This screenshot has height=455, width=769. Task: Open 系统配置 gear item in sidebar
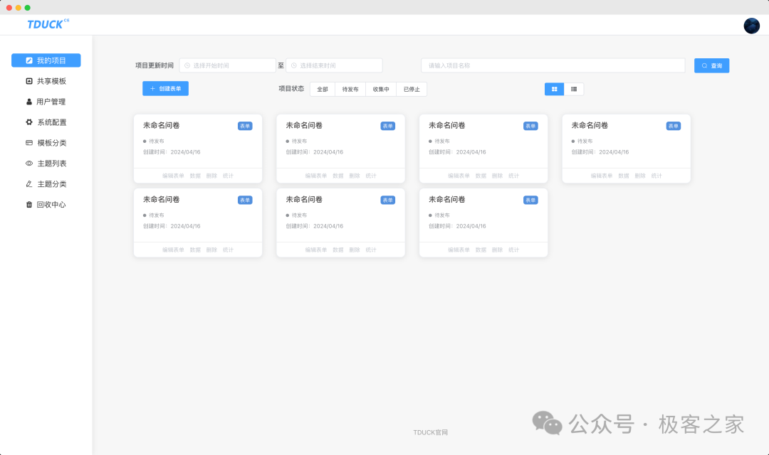click(x=46, y=122)
